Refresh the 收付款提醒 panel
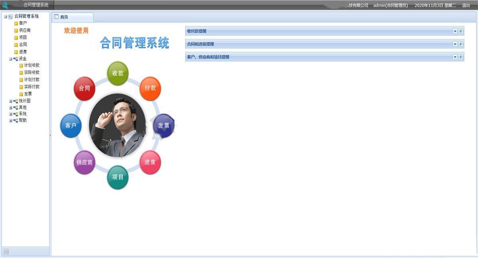Viewport: 478px width, 258px height. click(460, 31)
